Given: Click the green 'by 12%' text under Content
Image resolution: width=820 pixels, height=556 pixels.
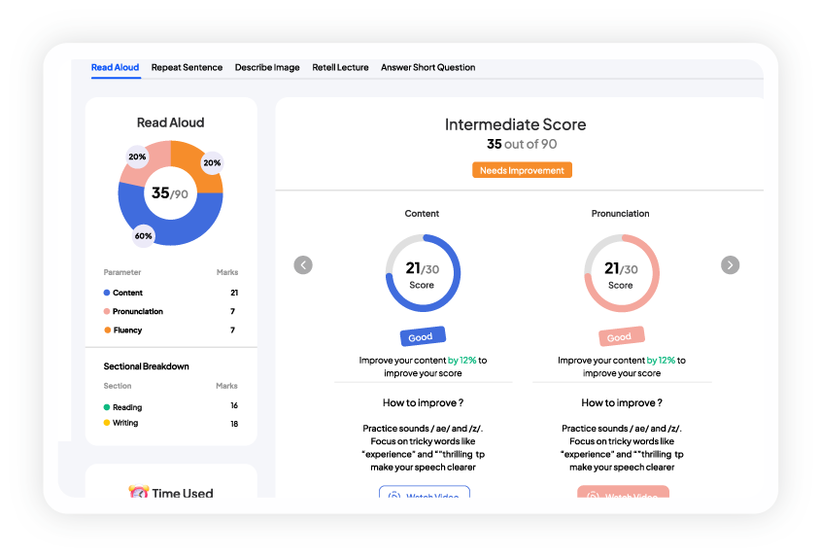Looking at the screenshot, I should (x=462, y=361).
